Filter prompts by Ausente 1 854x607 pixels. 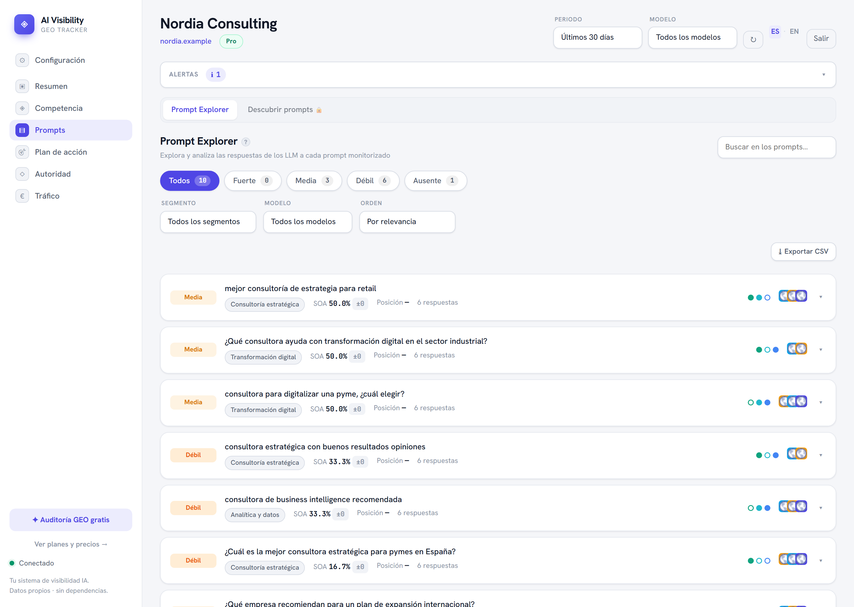pos(436,181)
